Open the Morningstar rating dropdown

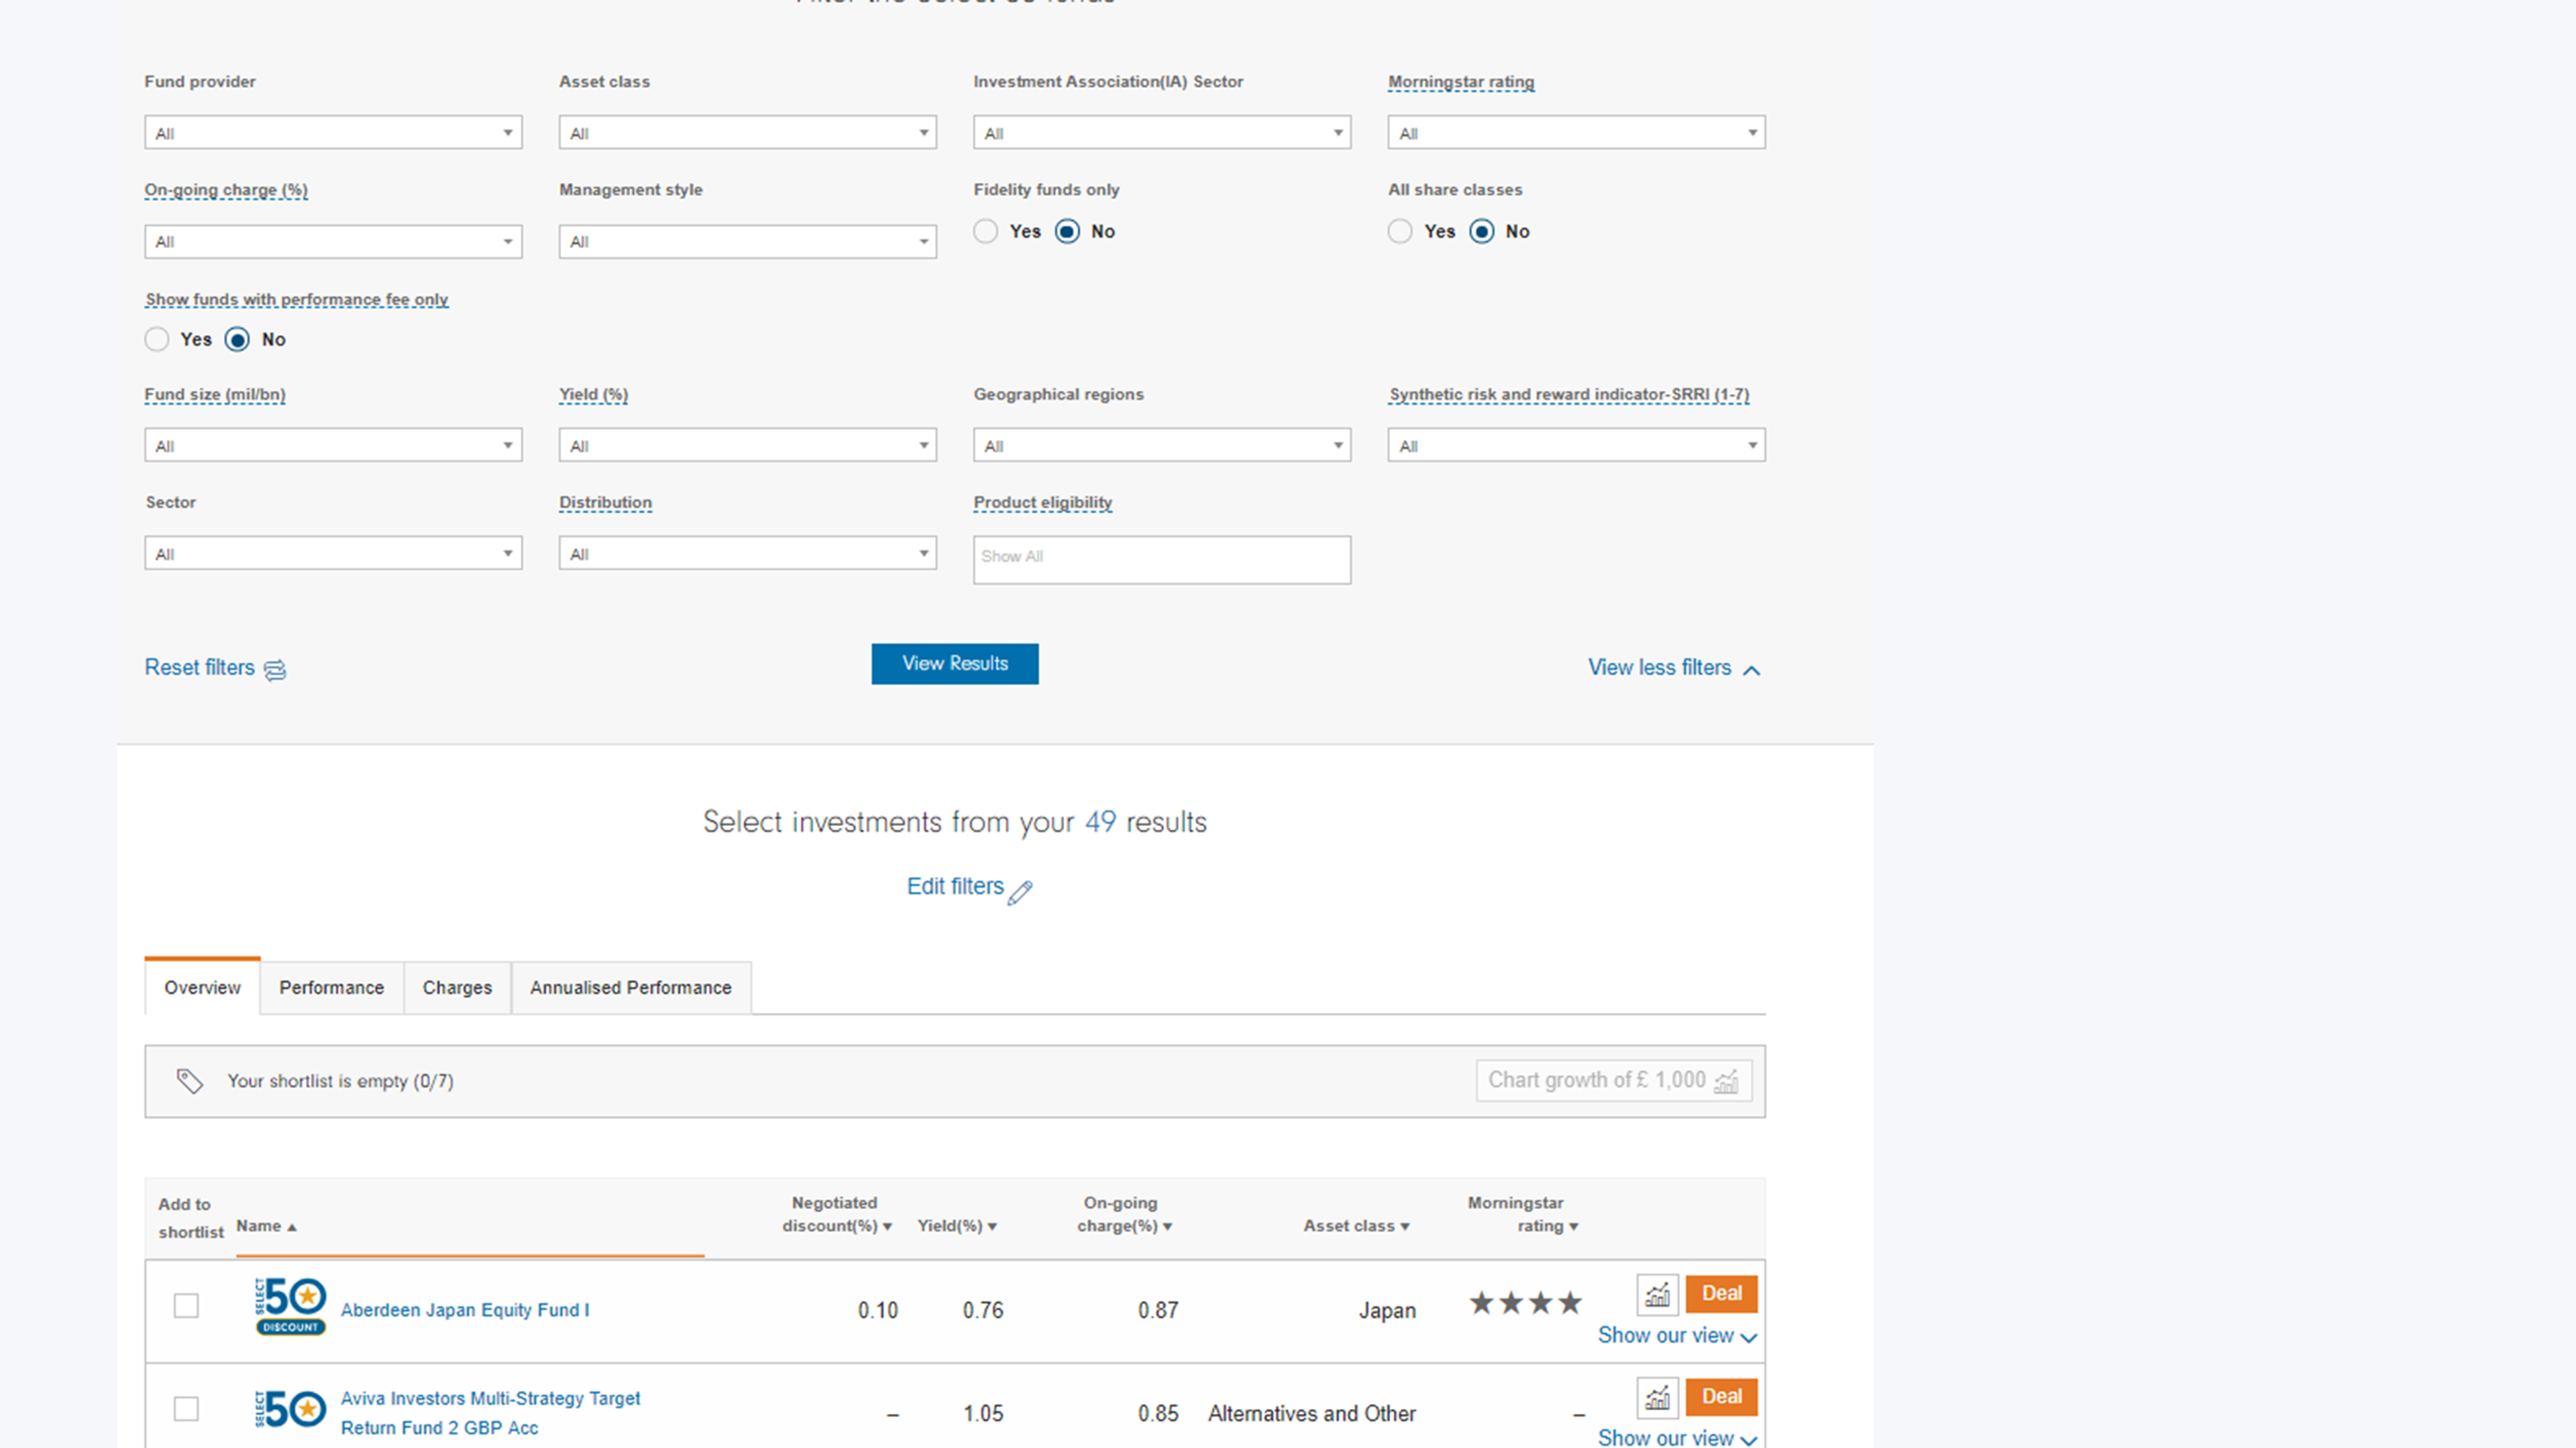[1576, 133]
